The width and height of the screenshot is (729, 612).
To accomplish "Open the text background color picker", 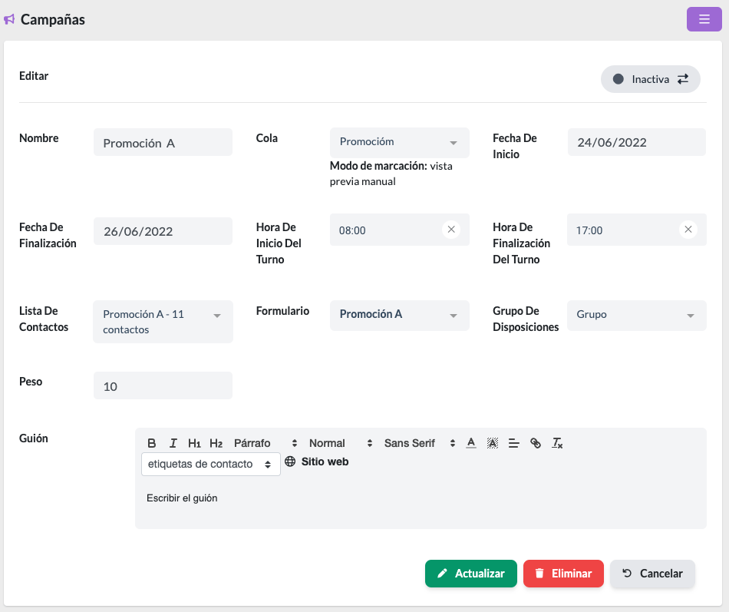I will coord(493,443).
